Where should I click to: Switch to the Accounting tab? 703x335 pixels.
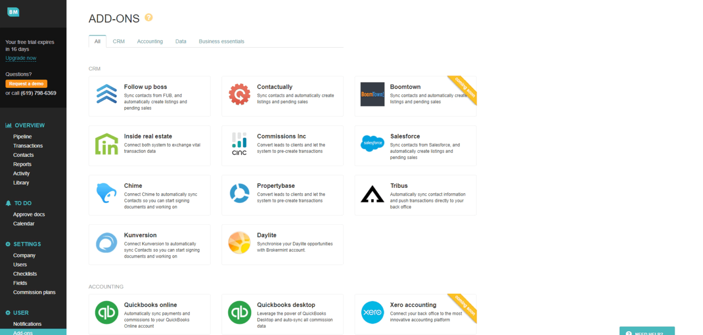tap(150, 41)
